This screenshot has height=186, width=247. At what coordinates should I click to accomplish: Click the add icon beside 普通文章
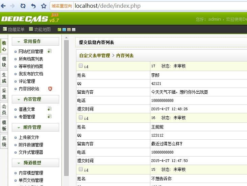[x=50, y=109]
